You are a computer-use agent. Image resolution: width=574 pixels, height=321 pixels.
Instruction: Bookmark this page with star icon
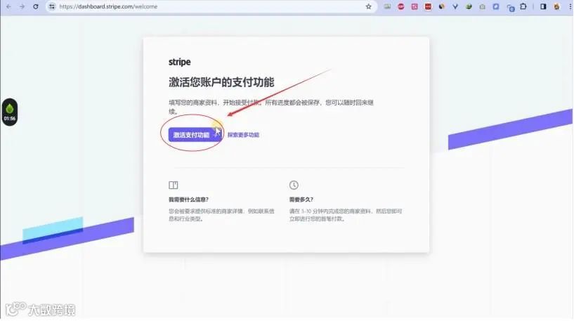coord(368,6)
